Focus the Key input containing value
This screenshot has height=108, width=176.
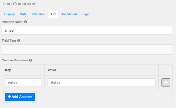click(23, 83)
